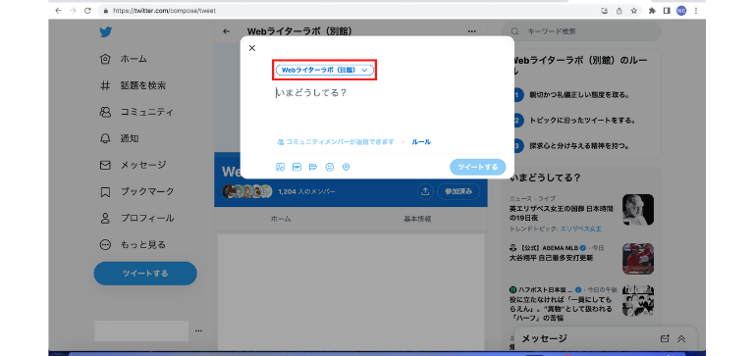Open the Webライターラボ（別館） audience dropdown

pyautogui.click(x=325, y=71)
